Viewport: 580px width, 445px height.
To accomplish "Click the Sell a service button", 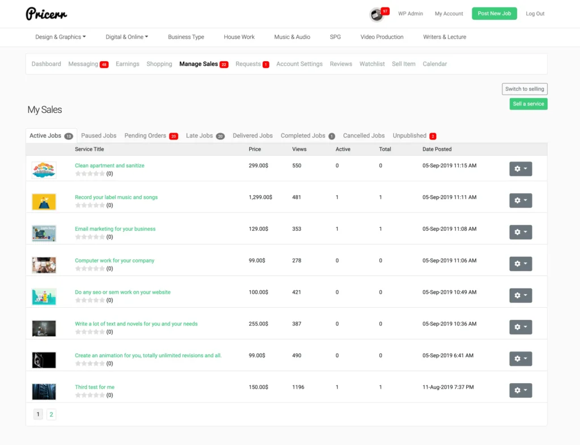I will pyautogui.click(x=528, y=104).
